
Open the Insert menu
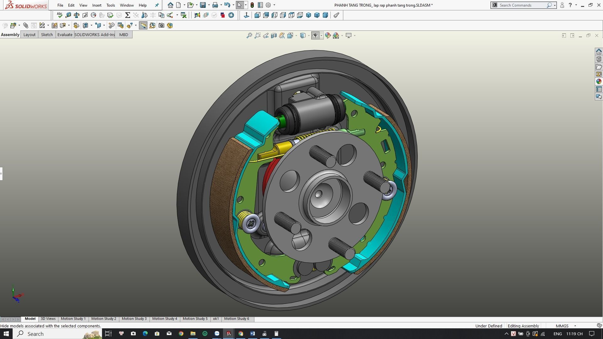click(x=96, y=5)
